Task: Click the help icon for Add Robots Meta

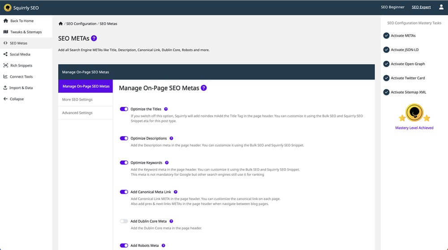Action: [x=164, y=246]
